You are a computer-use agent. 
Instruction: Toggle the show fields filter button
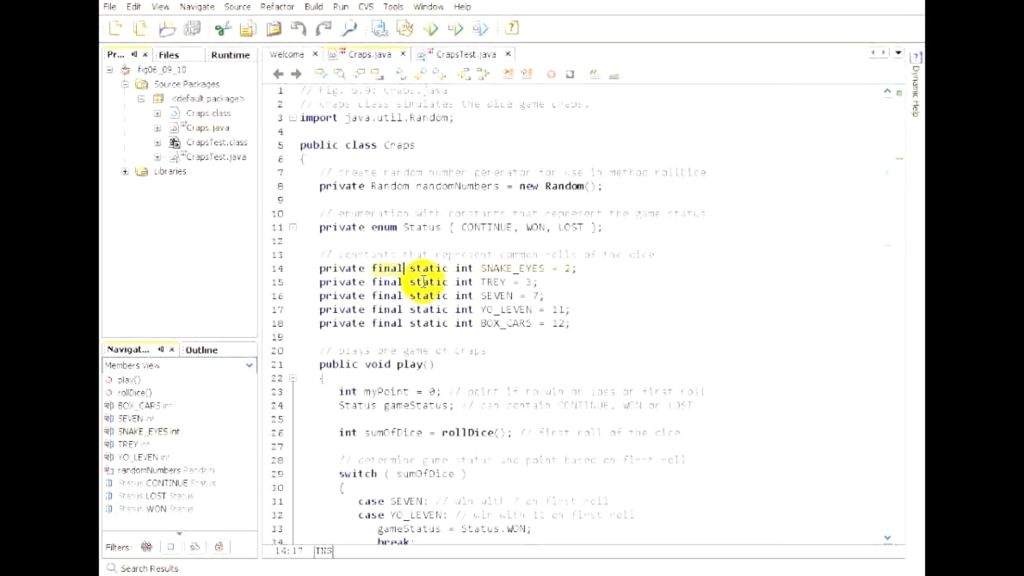coord(170,547)
